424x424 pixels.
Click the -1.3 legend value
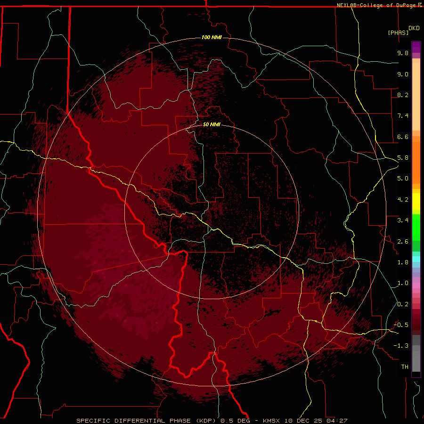click(x=401, y=346)
